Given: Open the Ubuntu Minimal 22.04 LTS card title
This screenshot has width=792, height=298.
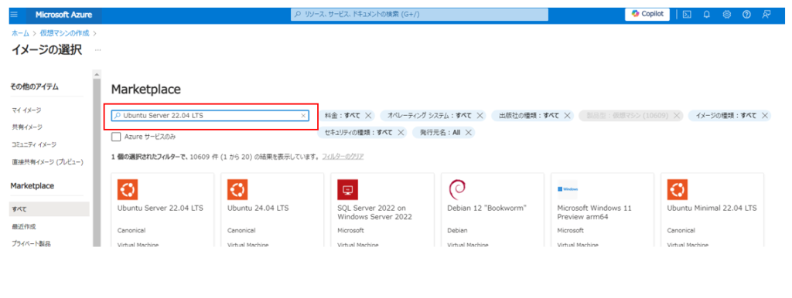Looking at the screenshot, I should (x=712, y=208).
